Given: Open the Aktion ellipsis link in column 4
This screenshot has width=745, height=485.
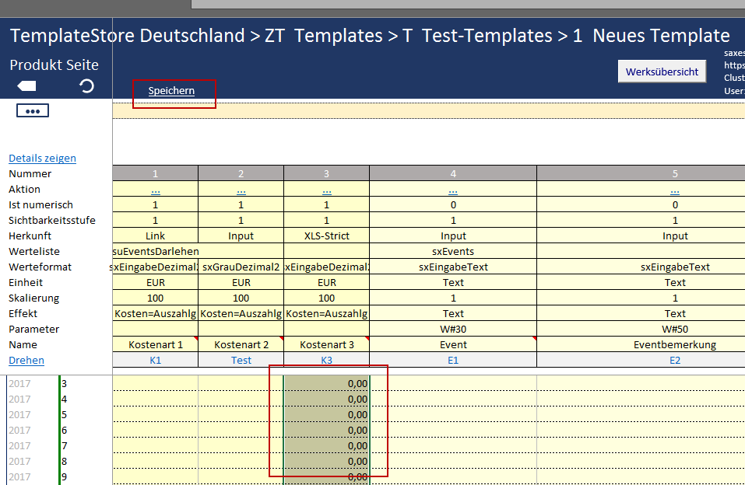Looking at the screenshot, I should click(453, 190).
